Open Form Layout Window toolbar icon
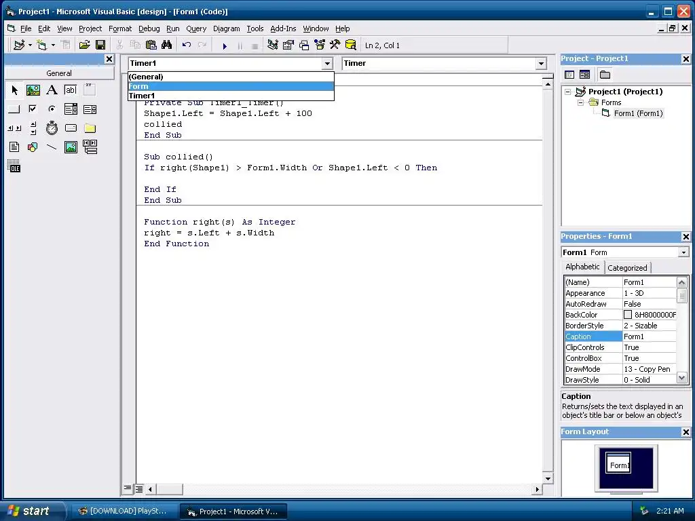The height and width of the screenshot is (521, 695). click(x=304, y=45)
